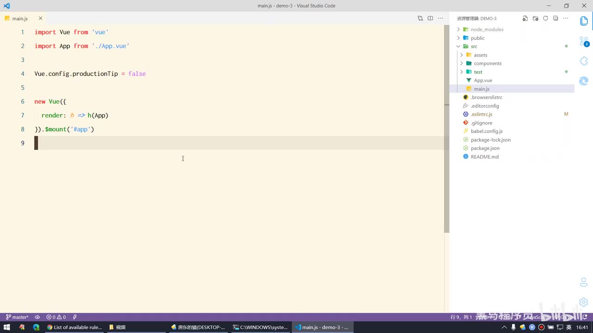
Task: Open the 房东的猫 taskbar window
Action: coord(198,327)
